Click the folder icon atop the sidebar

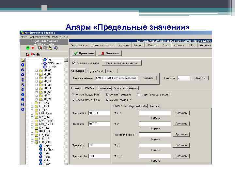(x=23, y=60)
